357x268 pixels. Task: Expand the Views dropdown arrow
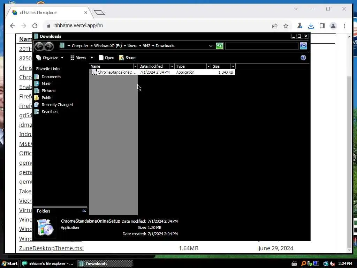(x=92, y=58)
